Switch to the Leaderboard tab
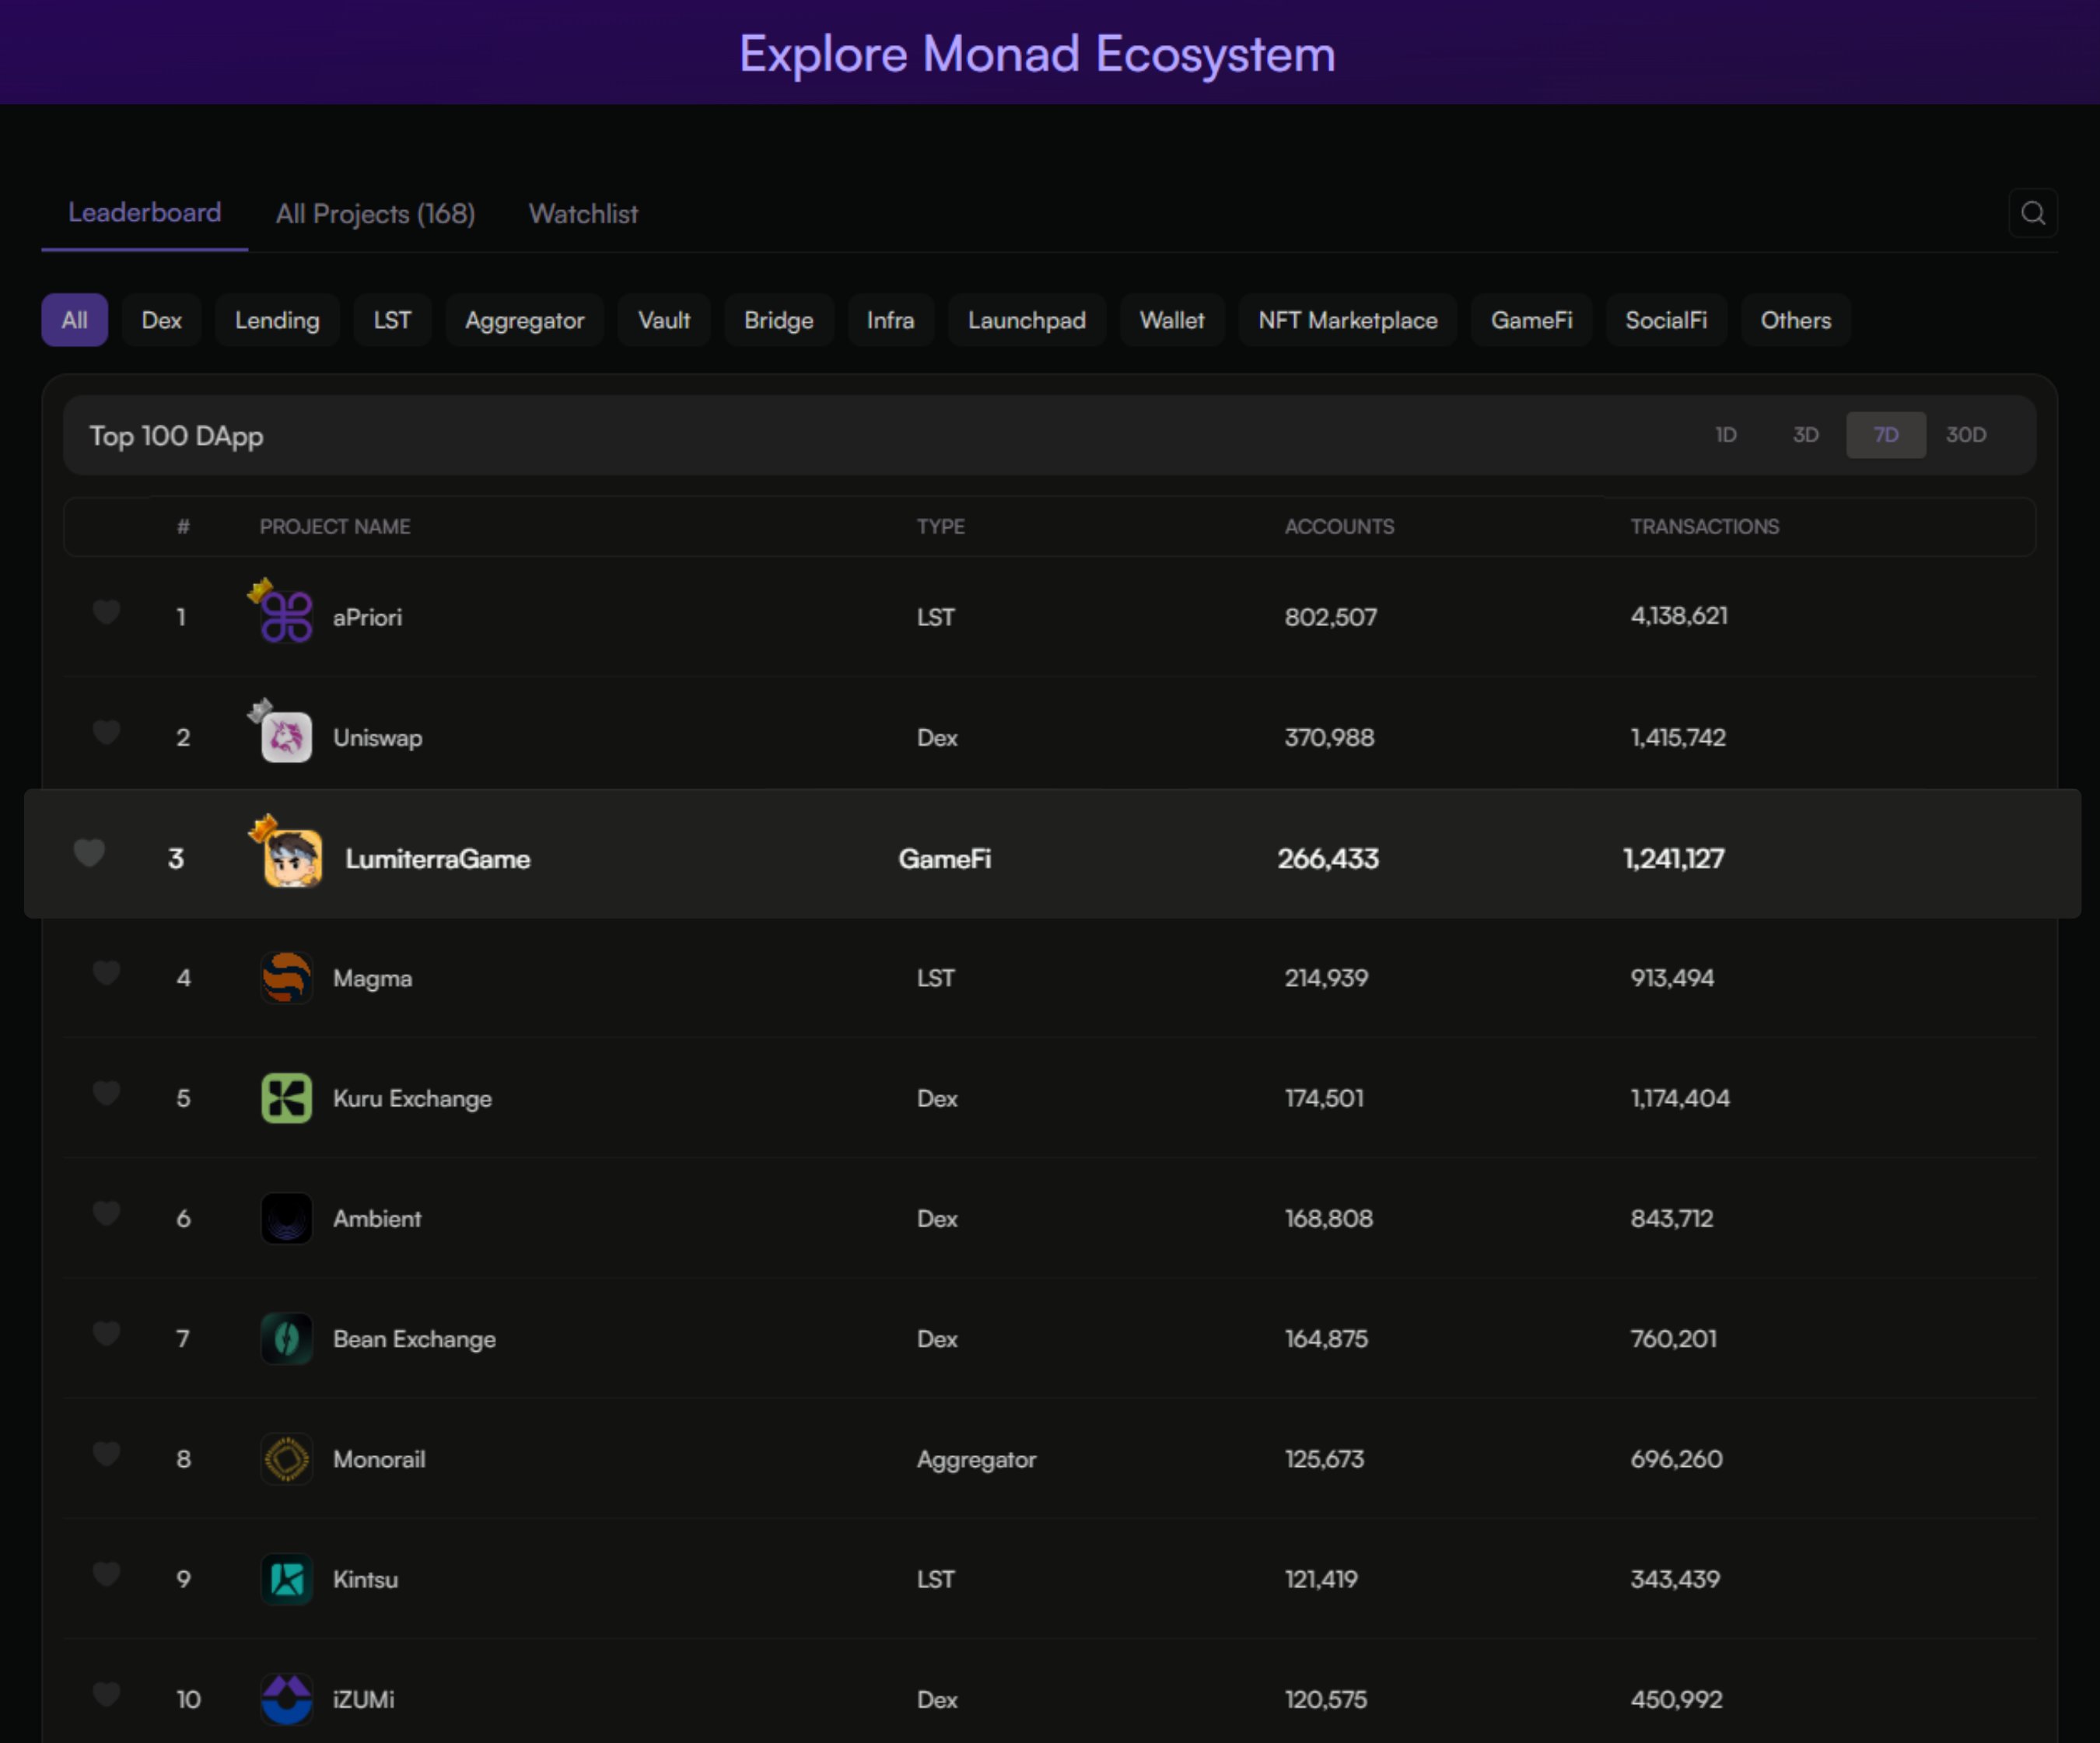Viewport: 2100px width, 1743px height. point(144,213)
